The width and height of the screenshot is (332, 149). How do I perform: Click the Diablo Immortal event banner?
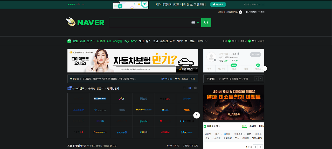pos(234,102)
